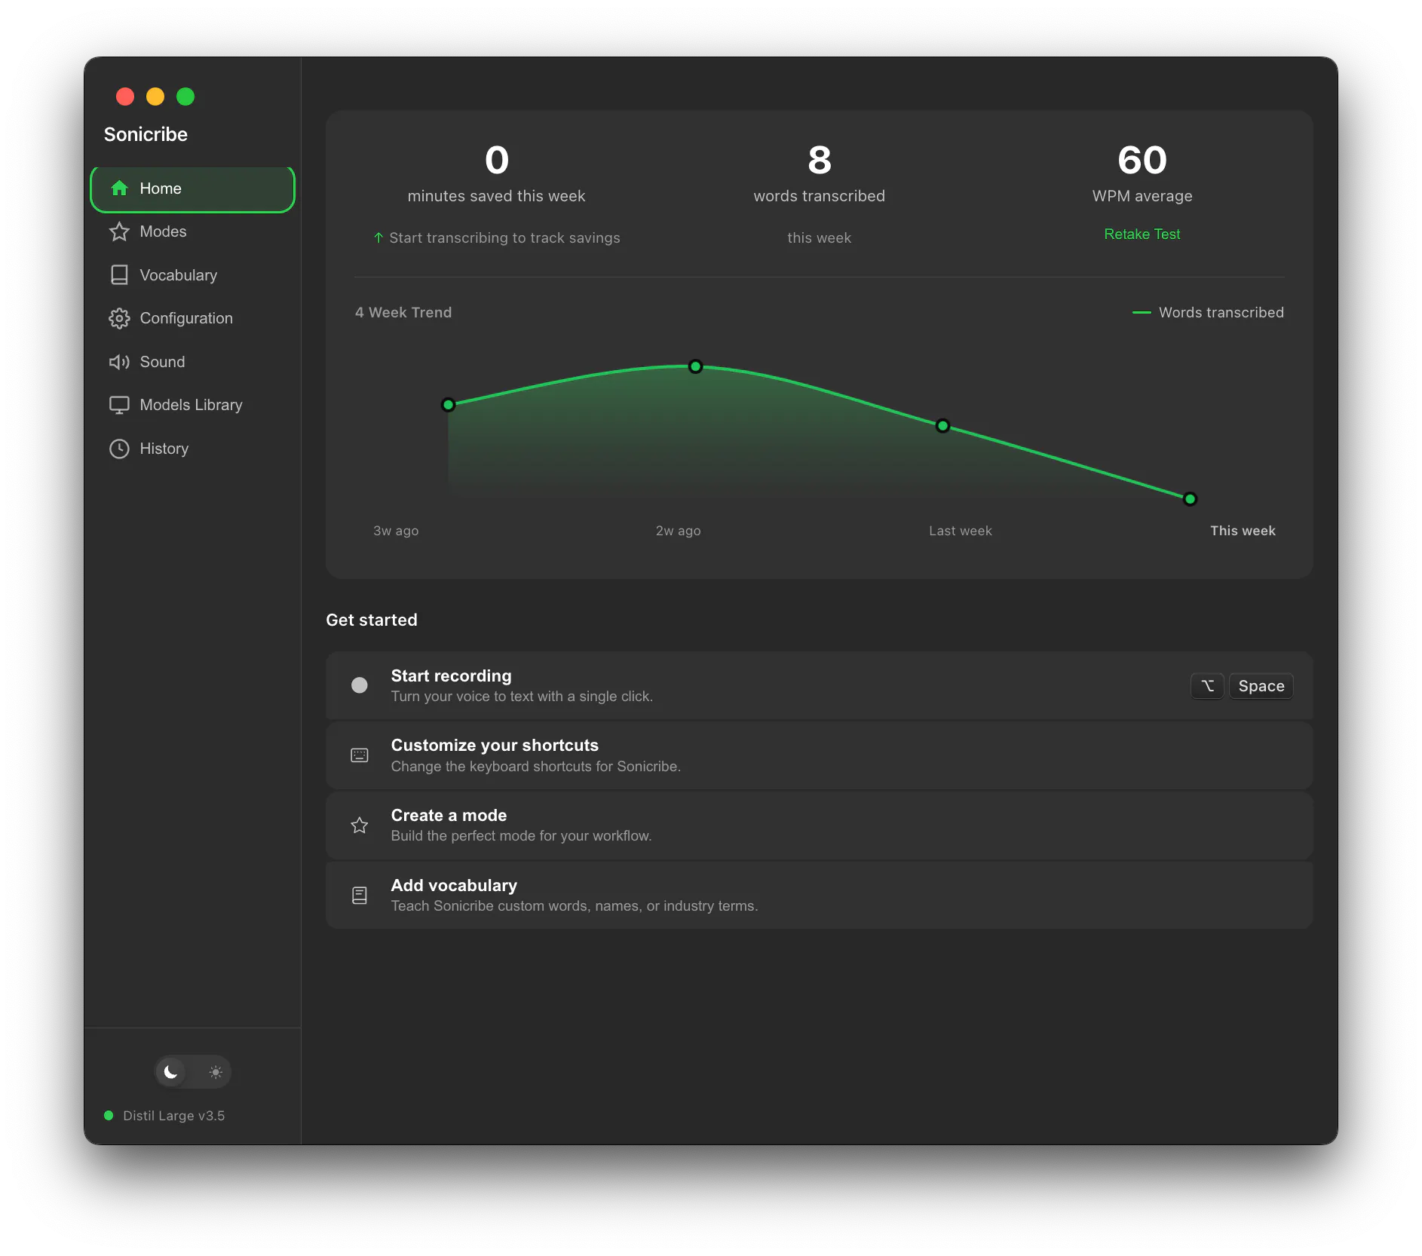Click the 2w ago data point on chart
The width and height of the screenshot is (1422, 1256).
click(696, 366)
